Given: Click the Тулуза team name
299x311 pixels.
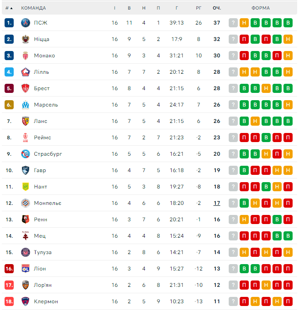Looking at the screenshot, I should [x=42, y=252].
